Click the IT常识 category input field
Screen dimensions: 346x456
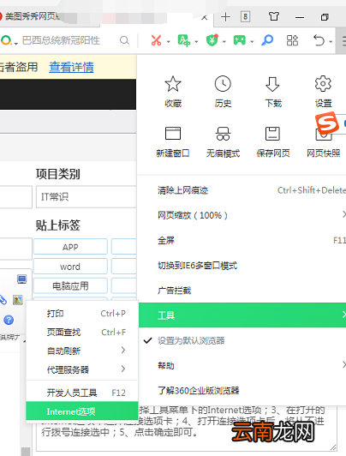point(86,197)
